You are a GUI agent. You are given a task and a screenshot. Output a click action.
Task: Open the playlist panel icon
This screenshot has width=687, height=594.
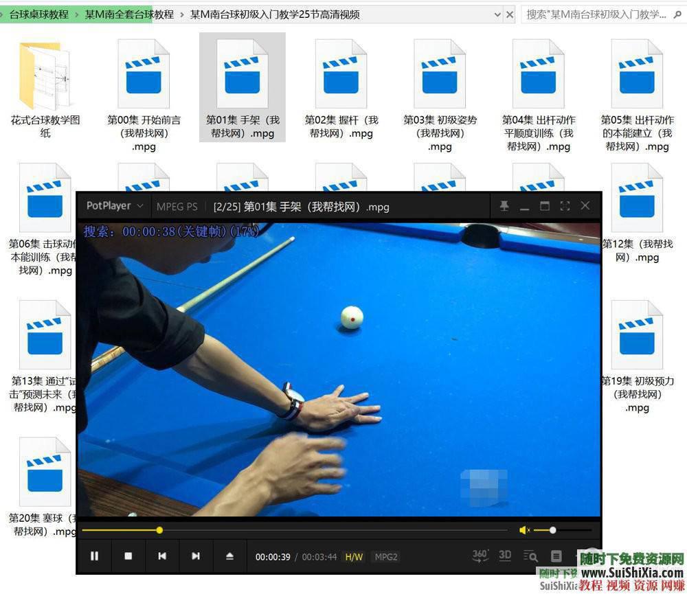556,556
